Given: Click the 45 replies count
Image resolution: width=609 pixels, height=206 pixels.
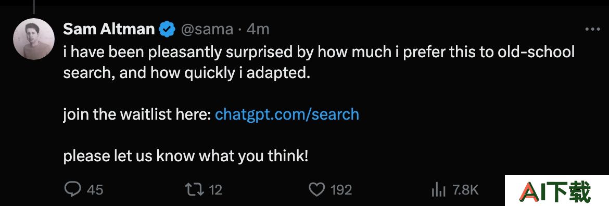Looking at the screenshot, I should 95,190.
